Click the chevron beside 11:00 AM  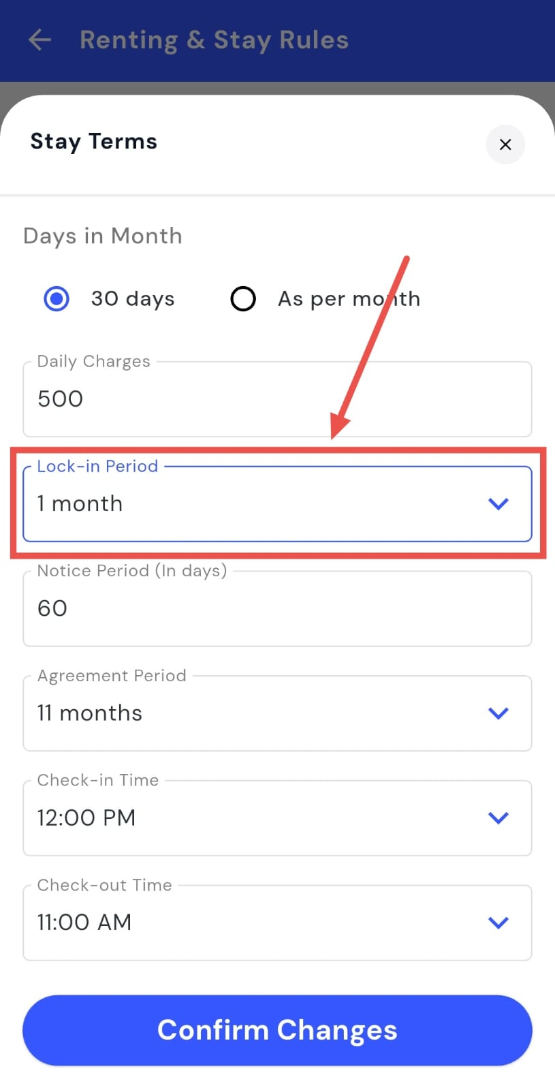point(498,922)
